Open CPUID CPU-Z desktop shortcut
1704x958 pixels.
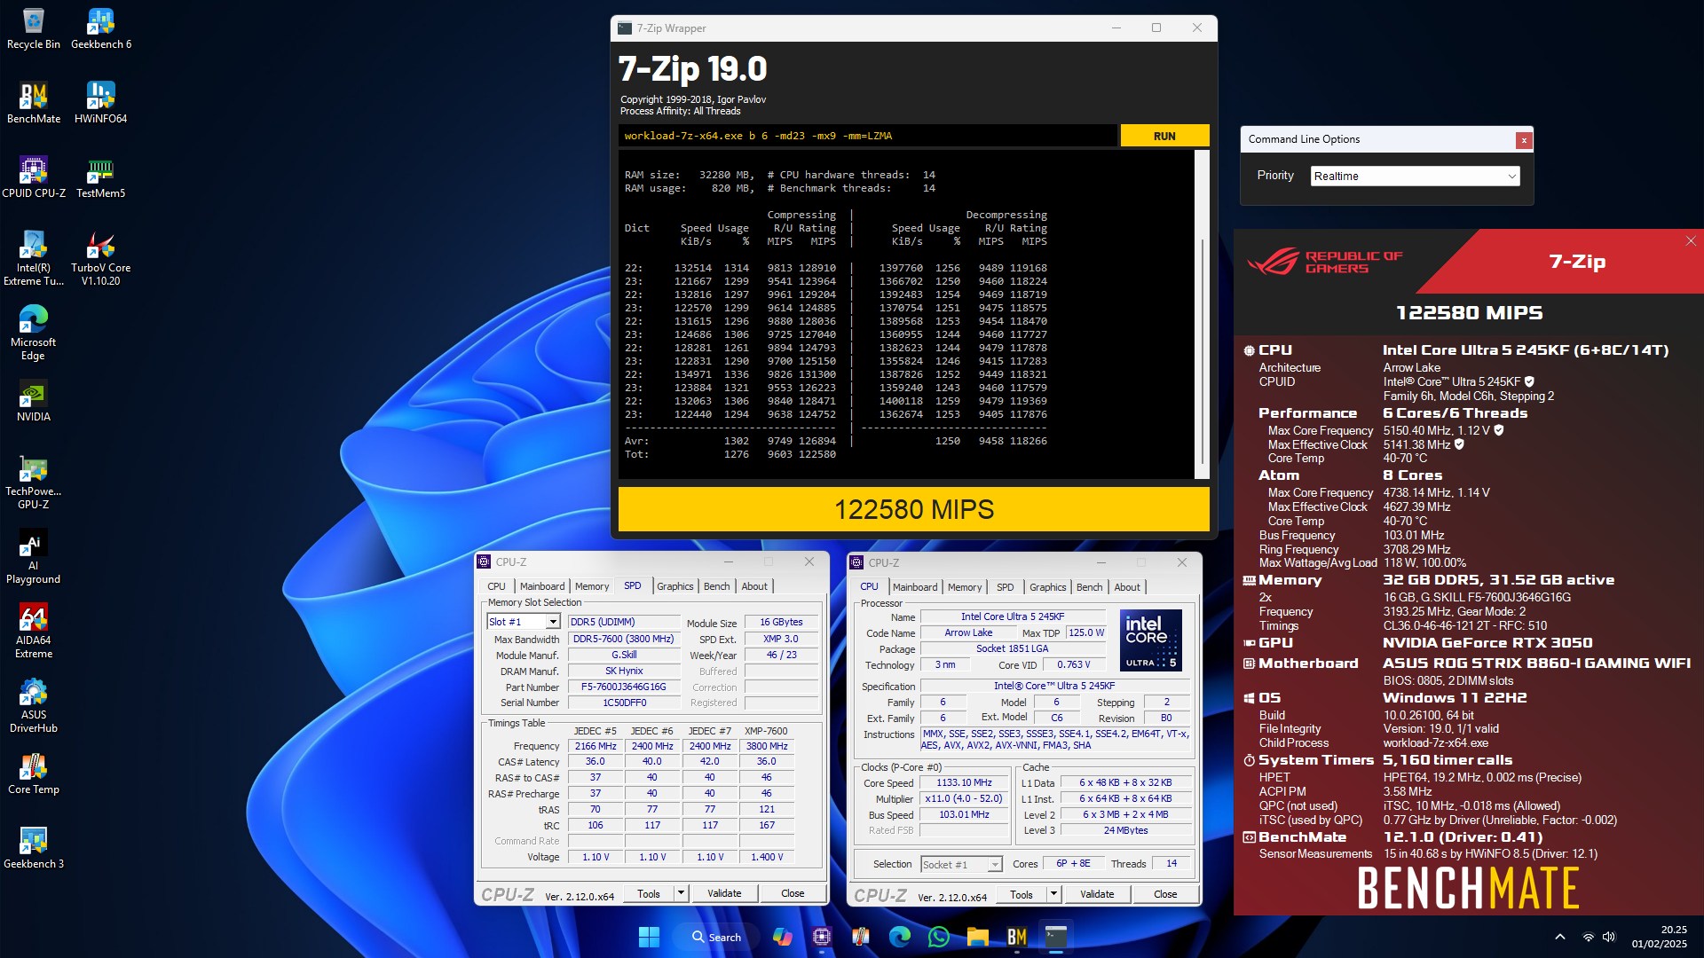click(34, 177)
